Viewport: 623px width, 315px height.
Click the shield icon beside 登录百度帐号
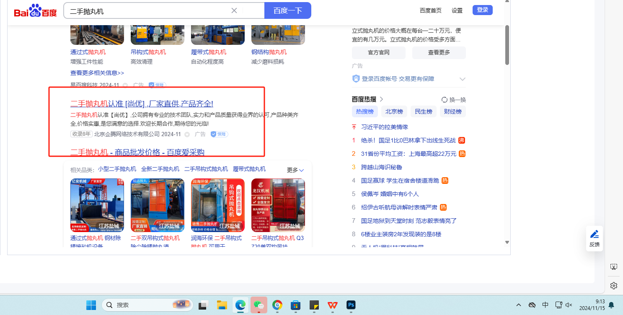(356, 79)
